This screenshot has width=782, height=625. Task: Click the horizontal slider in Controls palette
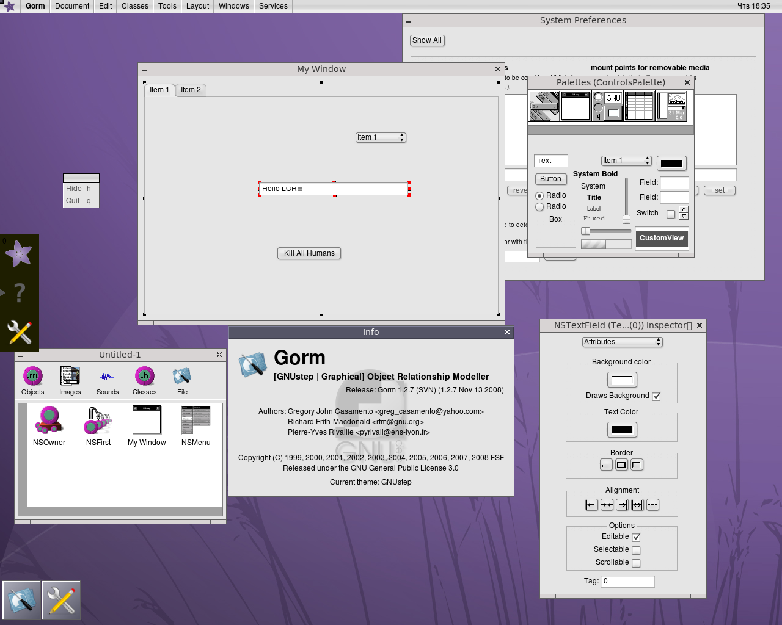point(606,231)
